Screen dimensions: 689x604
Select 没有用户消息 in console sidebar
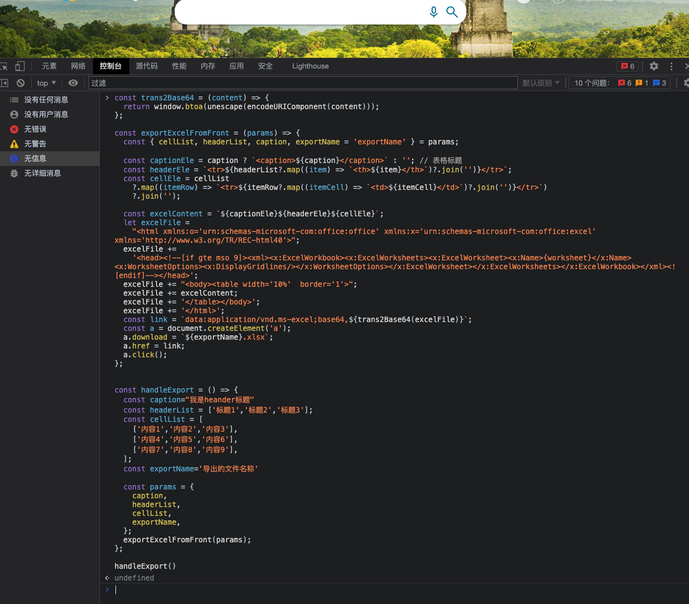pyautogui.click(x=49, y=115)
